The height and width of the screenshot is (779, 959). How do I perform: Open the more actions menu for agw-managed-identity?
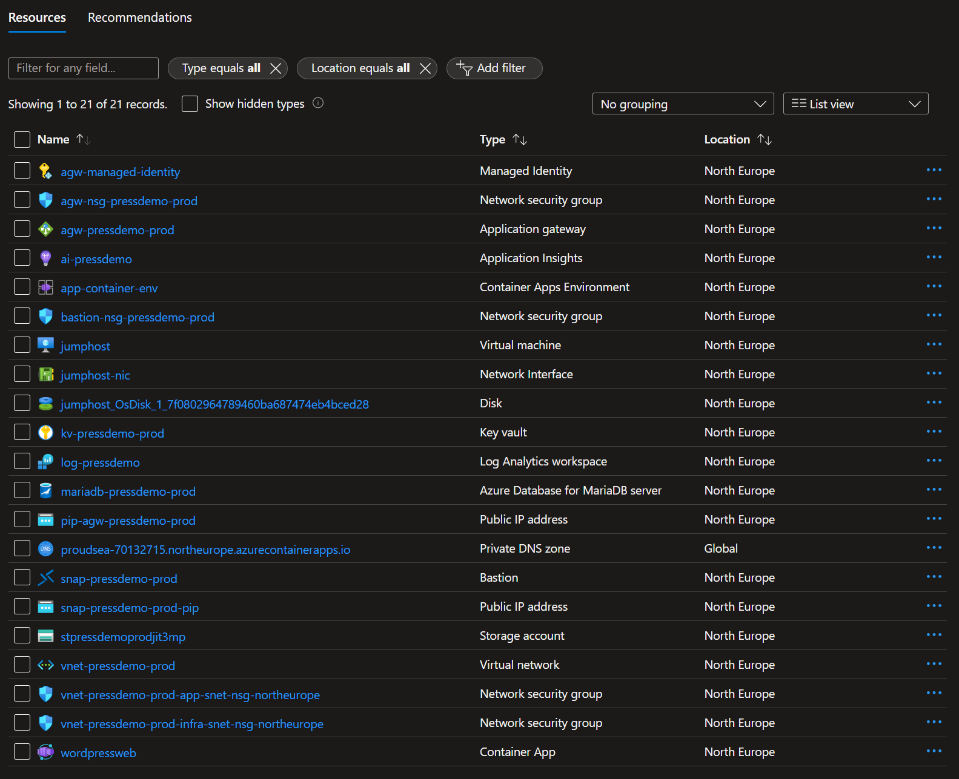[934, 170]
